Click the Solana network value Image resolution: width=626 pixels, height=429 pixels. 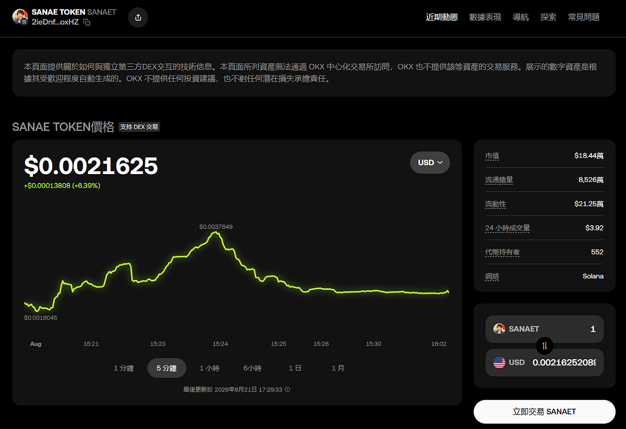[593, 276]
